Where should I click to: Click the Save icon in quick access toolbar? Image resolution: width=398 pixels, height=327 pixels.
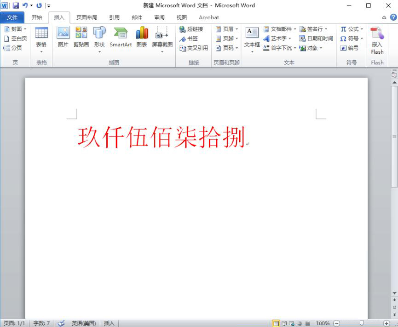[x=16, y=6]
